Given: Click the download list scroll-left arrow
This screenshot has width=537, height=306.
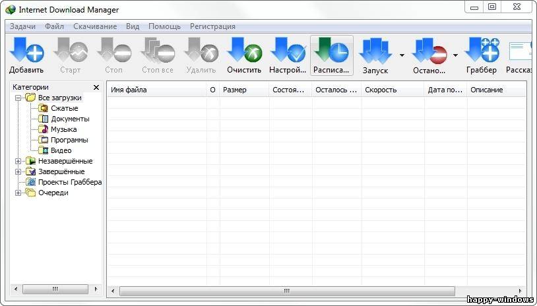Looking at the screenshot, I should (113, 291).
